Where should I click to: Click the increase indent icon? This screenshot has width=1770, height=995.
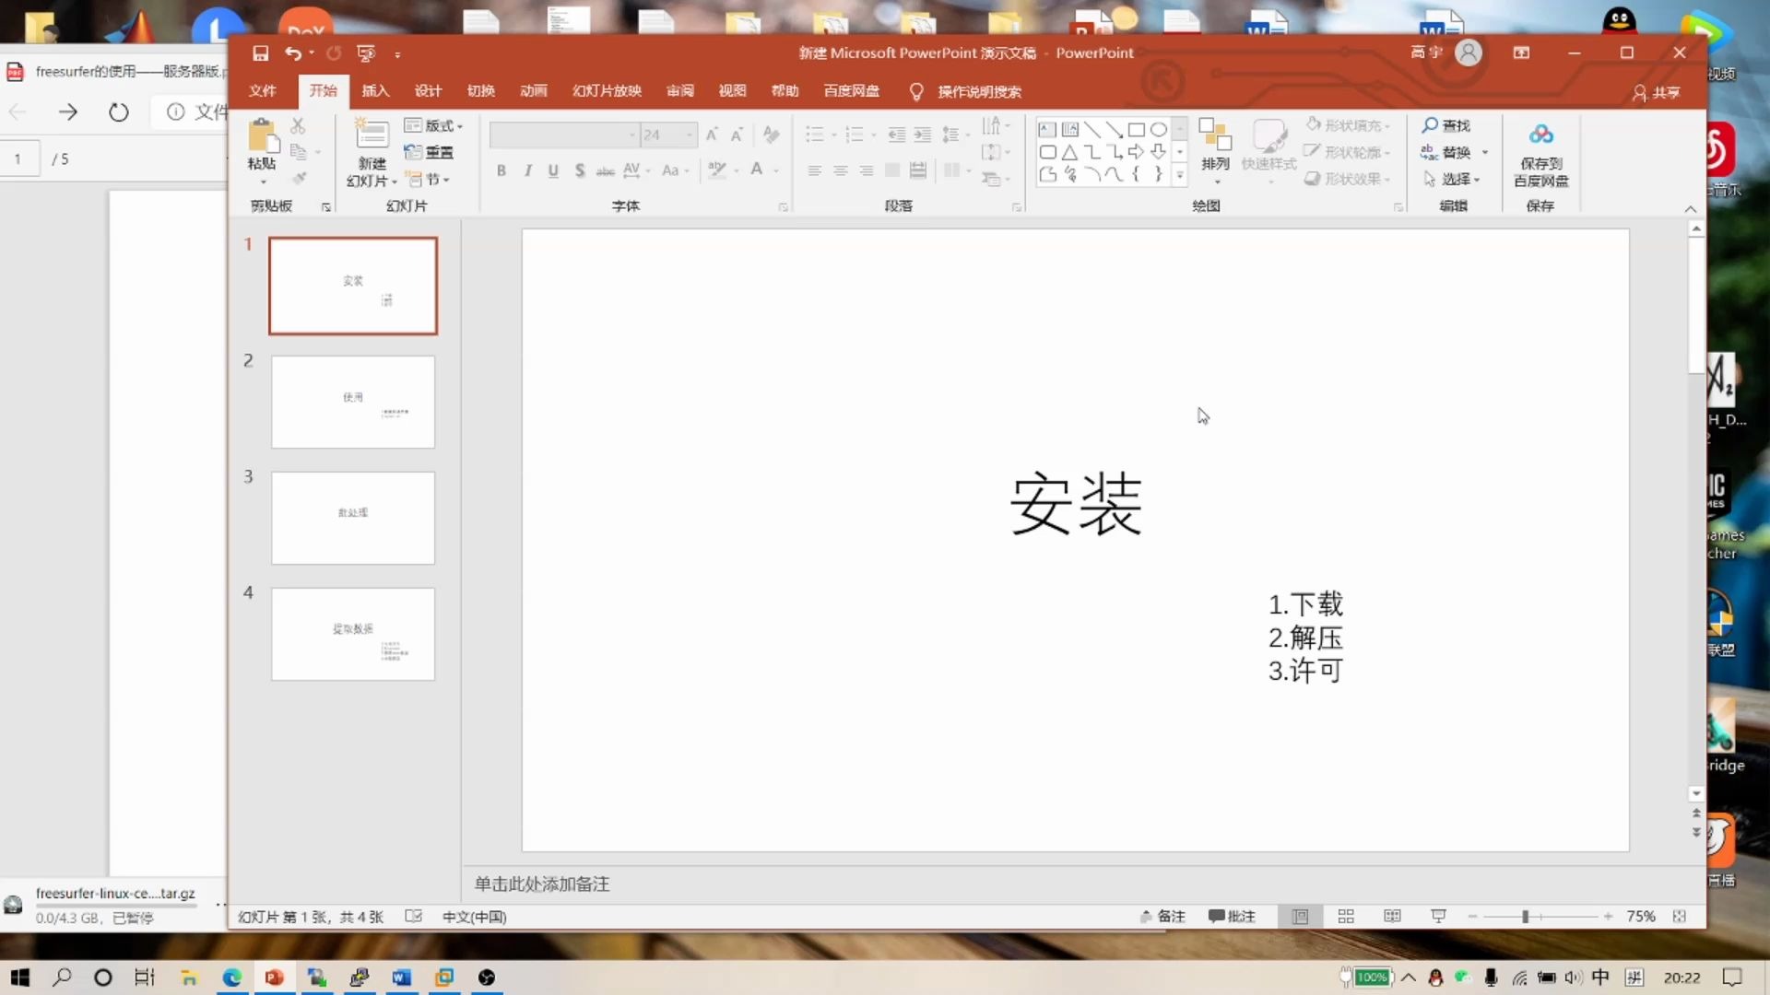(922, 135)
